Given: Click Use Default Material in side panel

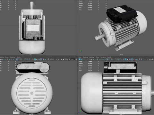Looking at the screenshot, I should [127, 59].
